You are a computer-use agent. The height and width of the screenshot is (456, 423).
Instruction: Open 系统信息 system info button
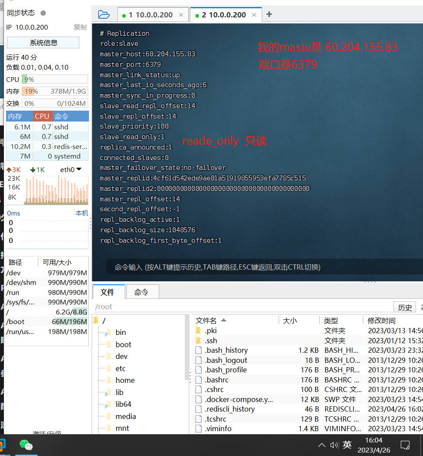(43, 43)
